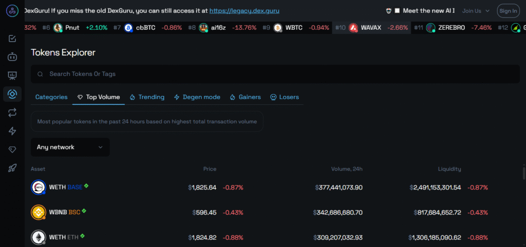Image resolution: width=526 pixels, height=247 pixels.
Task: Click the Sign In button
Action: pyautogui.click(x=508, y=11)
